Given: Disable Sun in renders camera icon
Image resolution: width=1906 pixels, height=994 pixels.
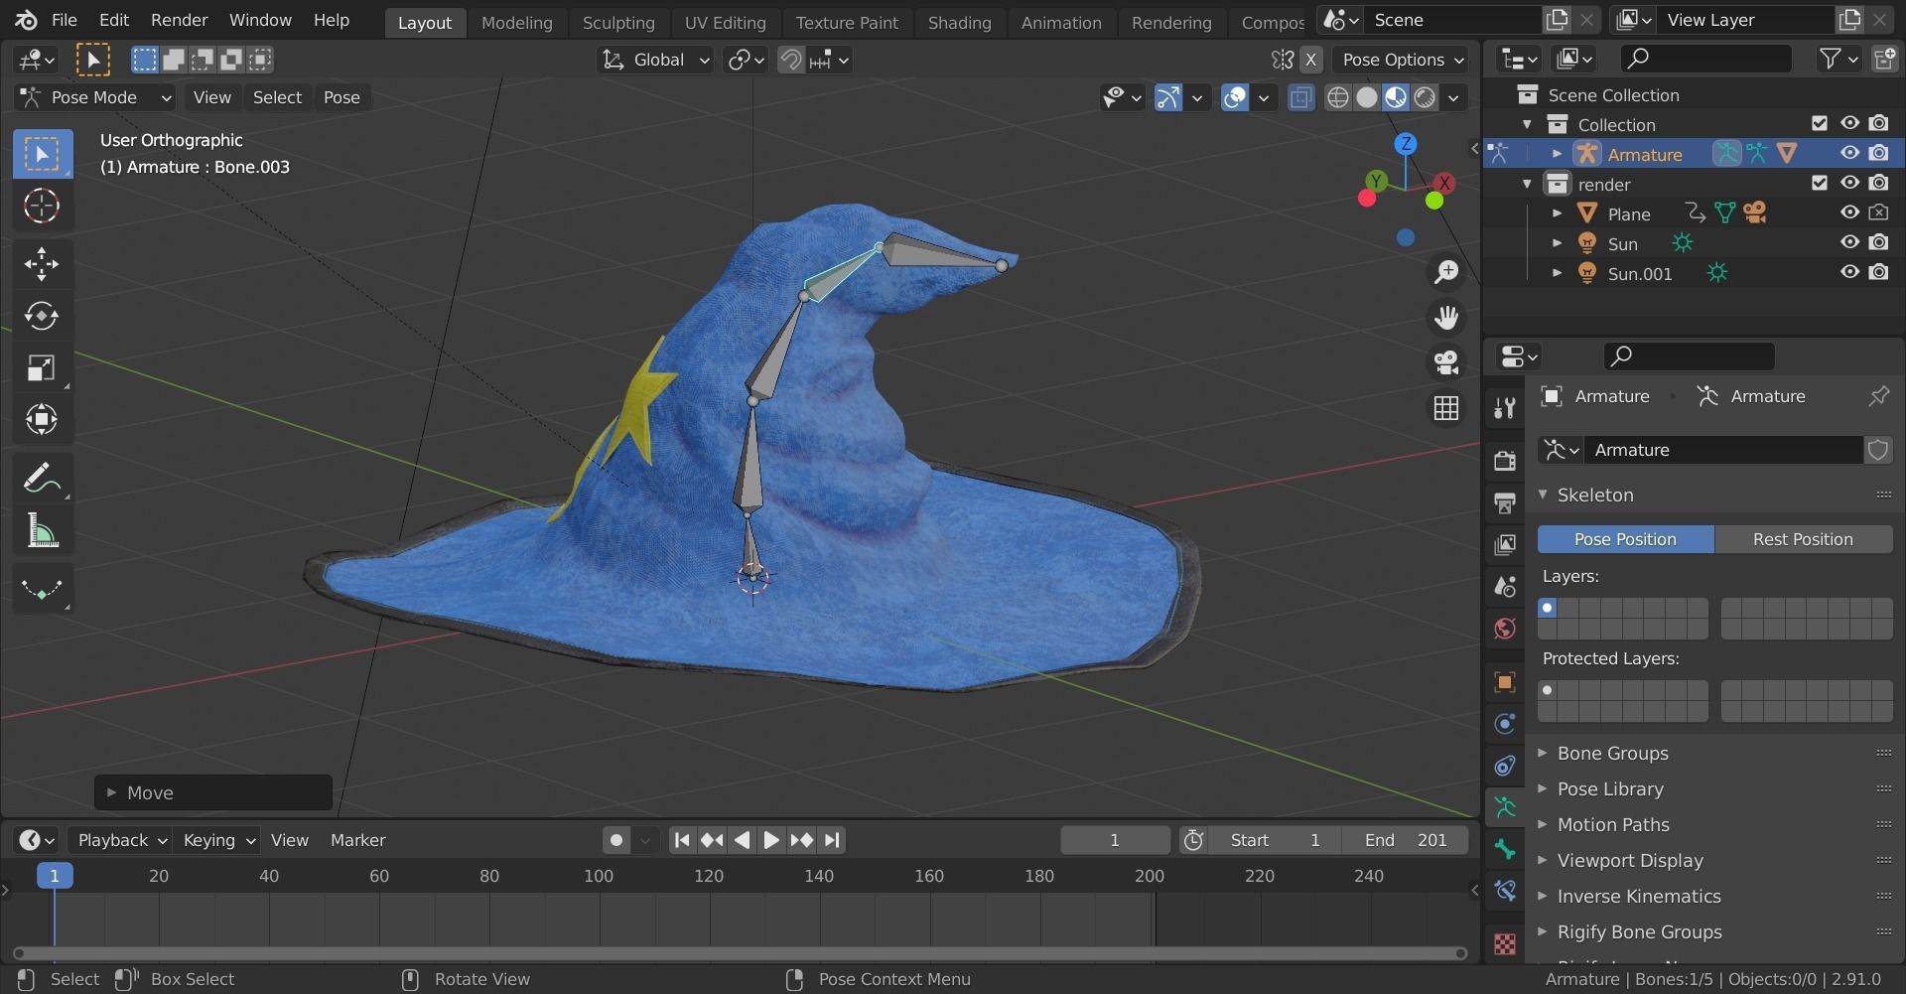Looking at the screenshot, I should tap(1878, 242).
